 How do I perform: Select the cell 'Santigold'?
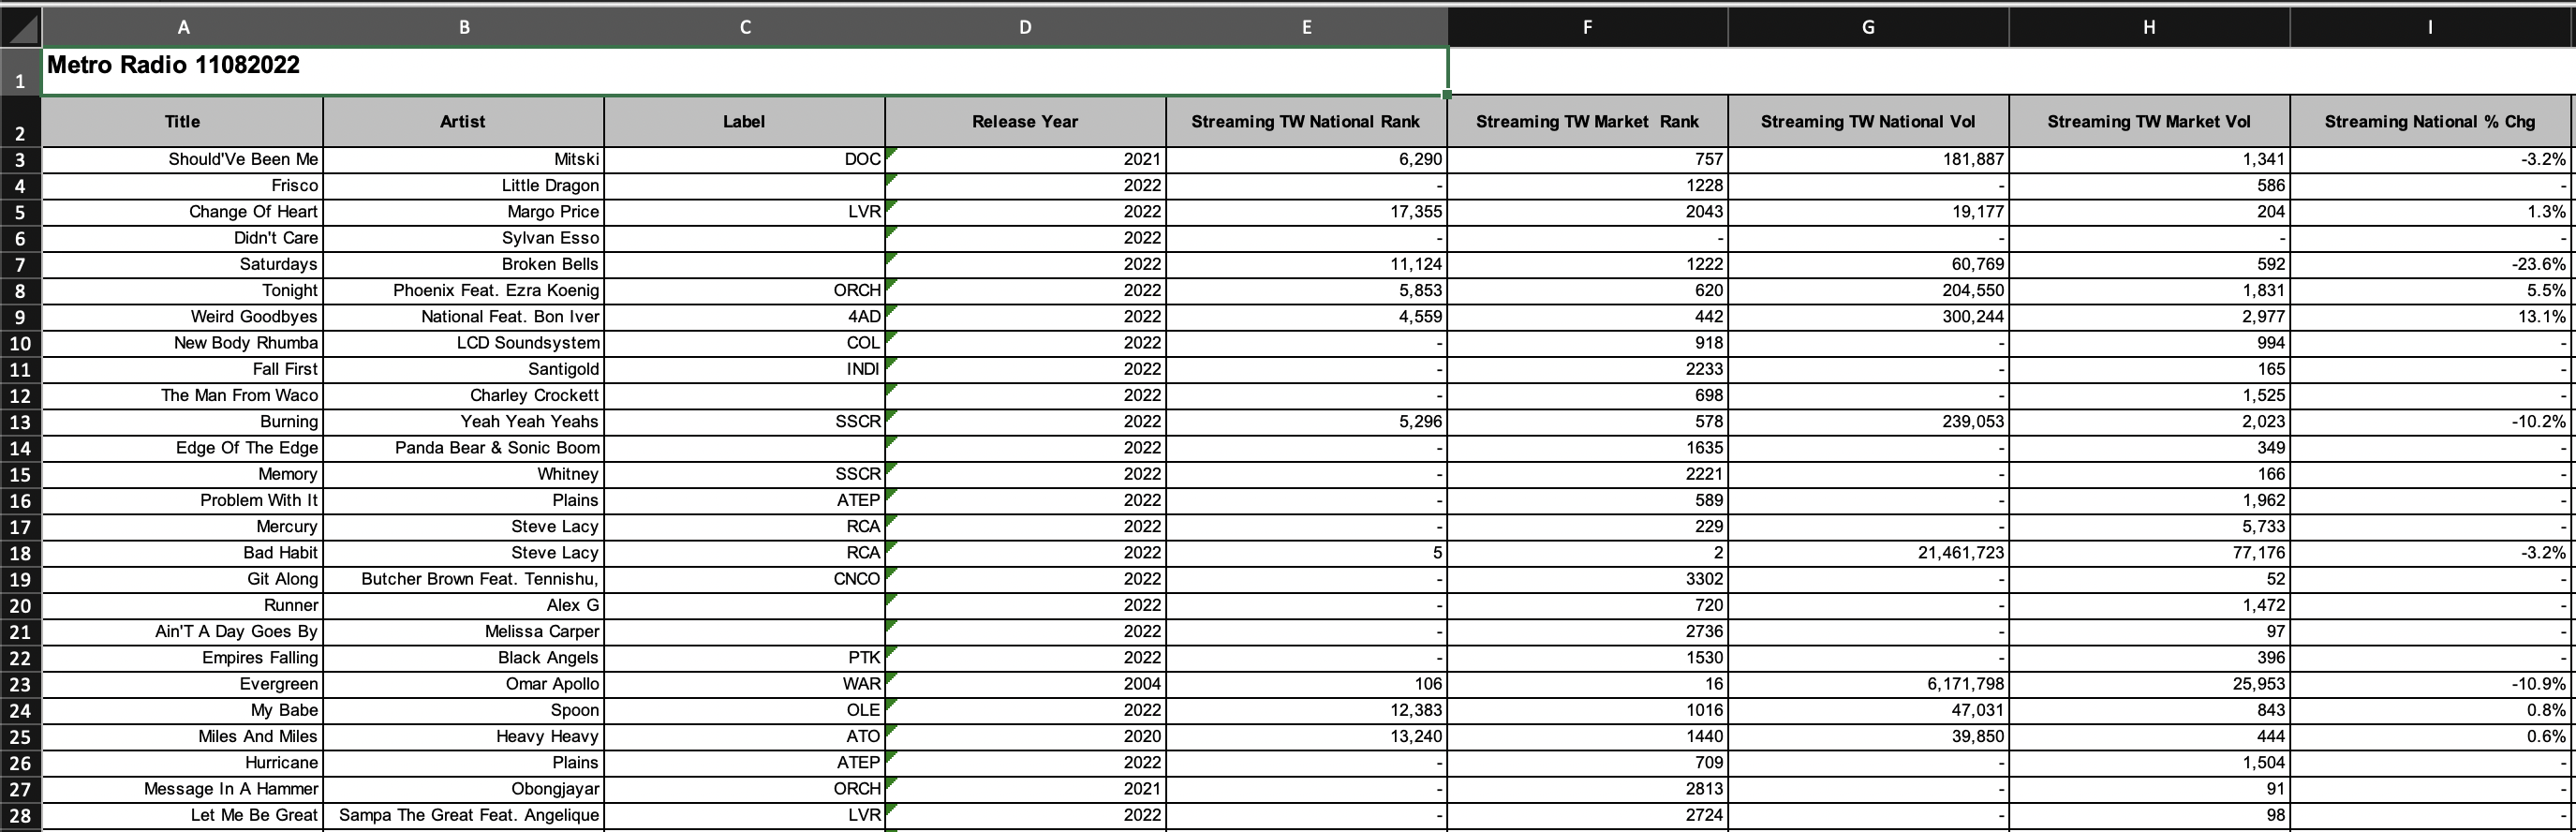pyautogui.click(x=464, y=369)
